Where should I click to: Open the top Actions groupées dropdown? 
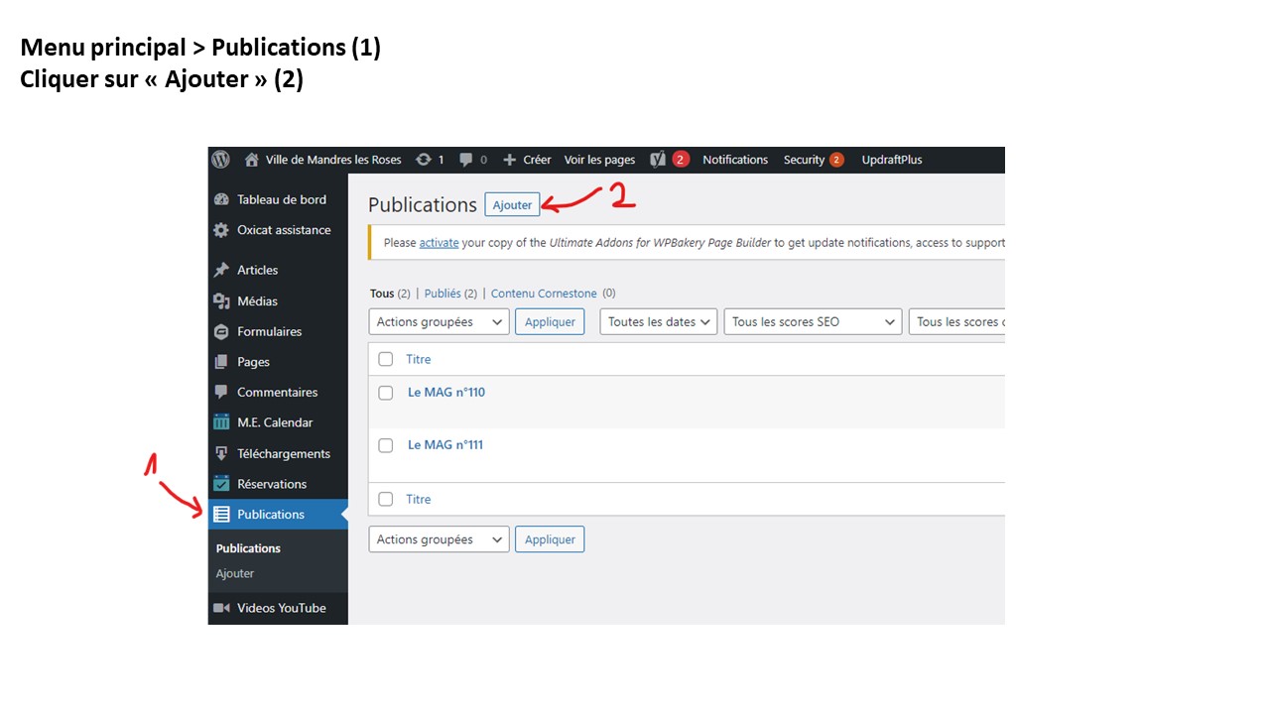[439, 321]
